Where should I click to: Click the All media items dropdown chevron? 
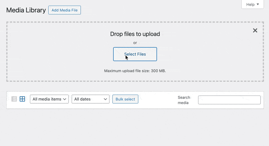[x=65, y=99]
